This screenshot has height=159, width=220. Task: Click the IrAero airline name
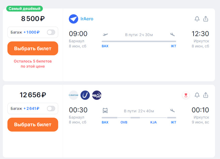click(x=87, y=19)
